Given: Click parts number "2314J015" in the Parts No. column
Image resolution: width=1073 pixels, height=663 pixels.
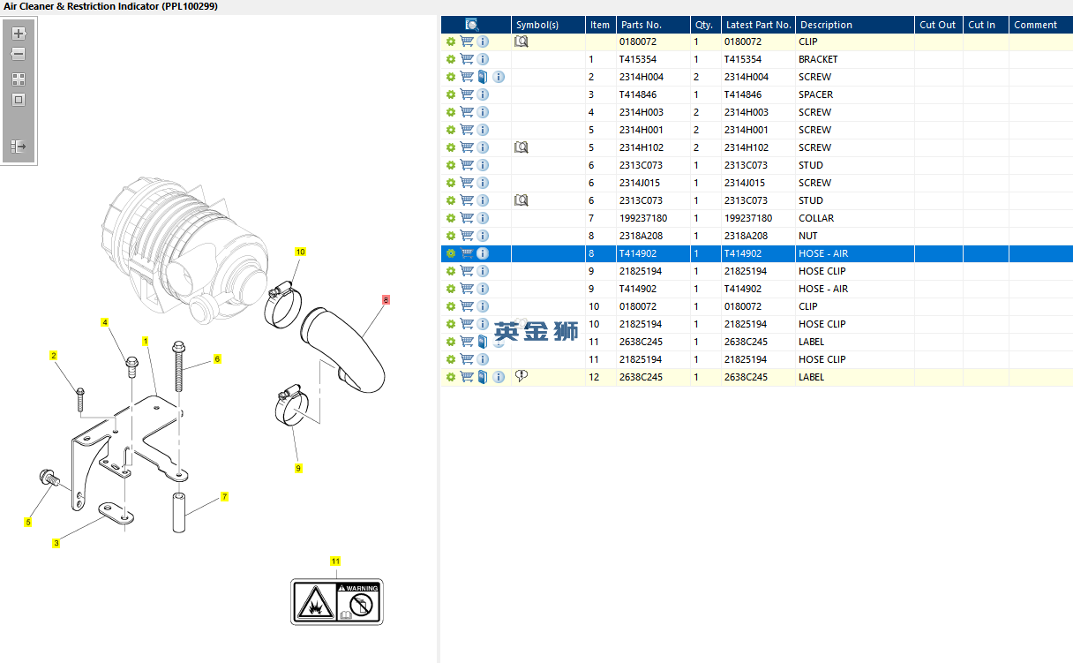Looking at the screenshot, I should pyautogui.click(x=641, y=183).
